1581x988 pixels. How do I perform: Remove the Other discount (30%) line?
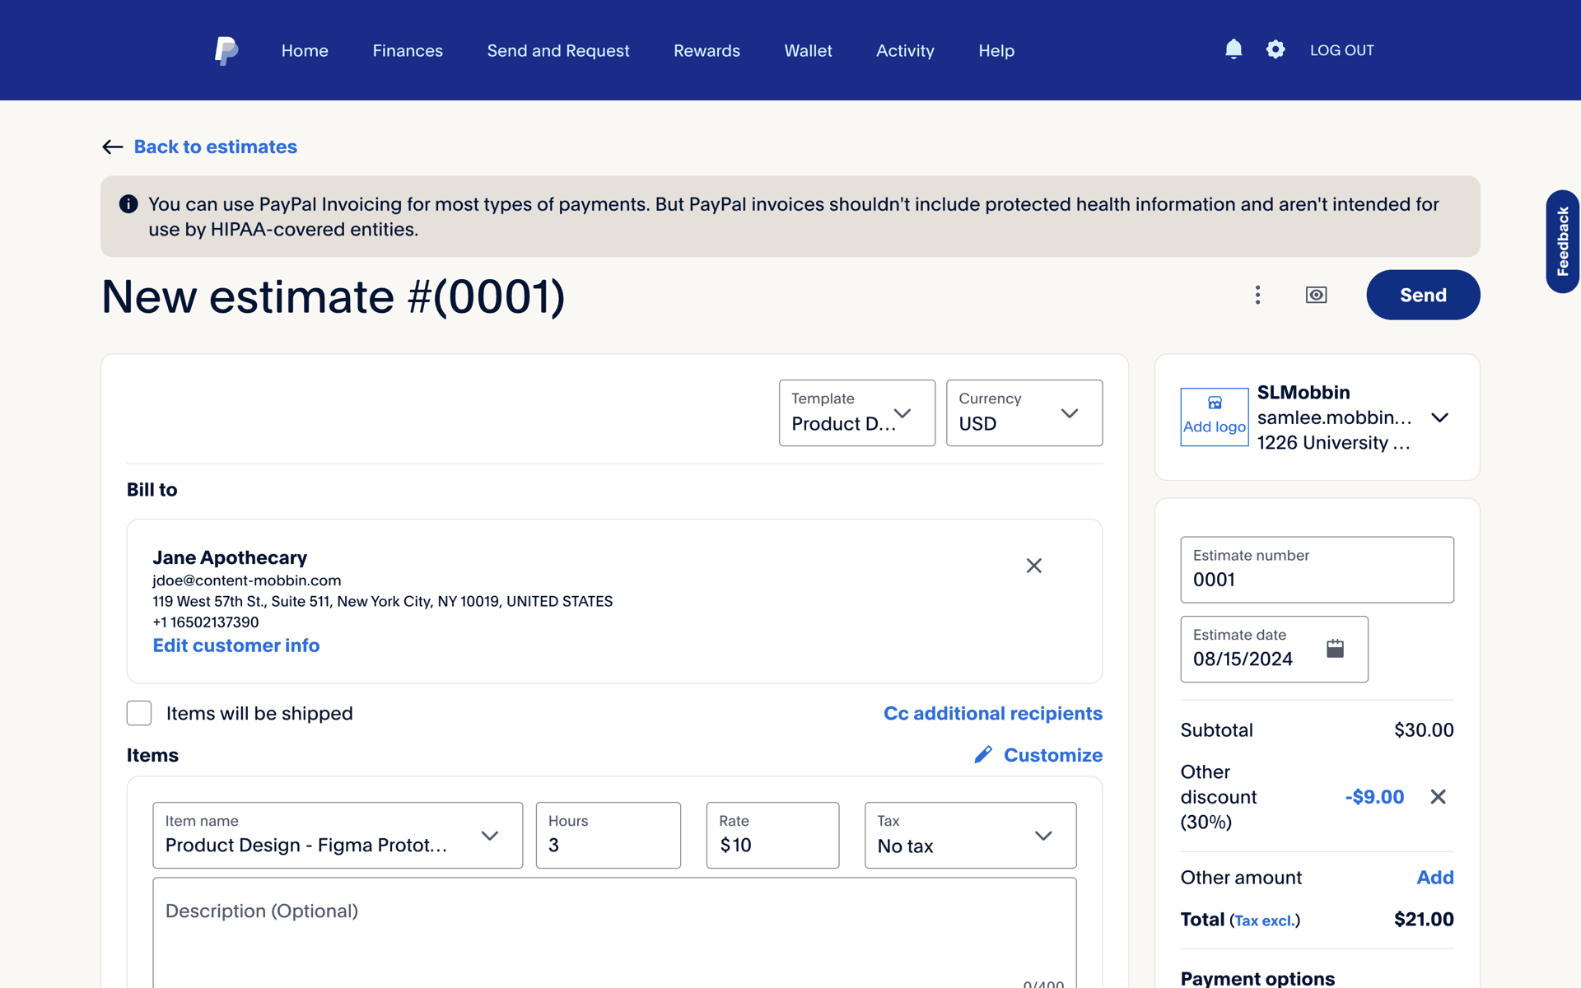point(1438,797)
